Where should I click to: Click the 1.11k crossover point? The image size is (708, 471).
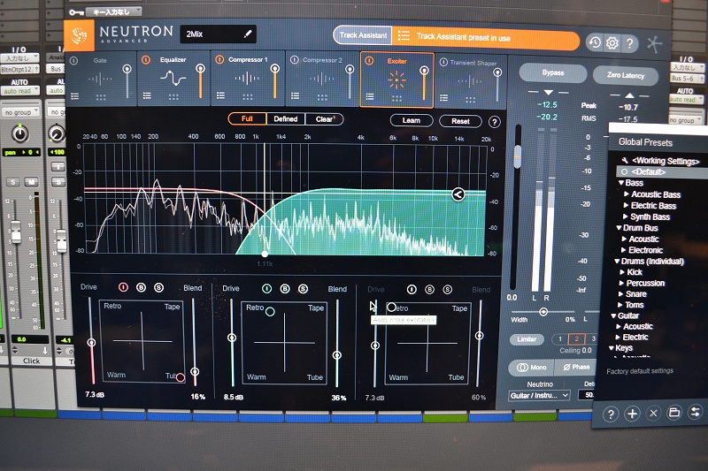265,254
